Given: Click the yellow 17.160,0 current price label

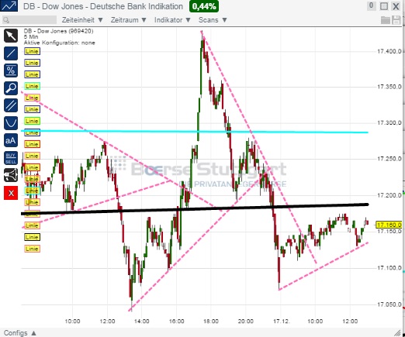Looking at the screenshot, I should (389, 225).
